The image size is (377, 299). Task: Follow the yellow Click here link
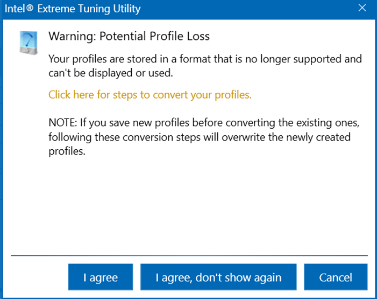click(150, 95)
